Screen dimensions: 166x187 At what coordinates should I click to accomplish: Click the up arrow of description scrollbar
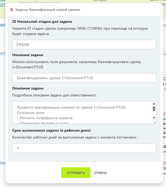[x=154, y=104]
